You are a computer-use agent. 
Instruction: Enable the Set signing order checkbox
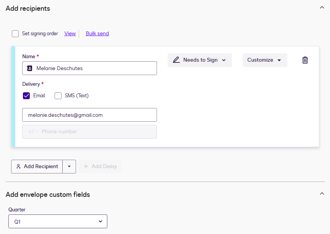[x=15, y=34]
